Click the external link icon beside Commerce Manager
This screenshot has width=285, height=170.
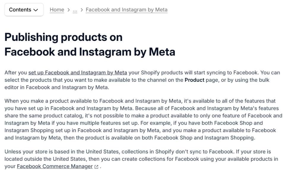tap(96, 167)
